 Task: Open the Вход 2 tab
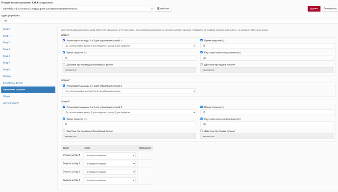pyautogui.click(x=6, y=43)
